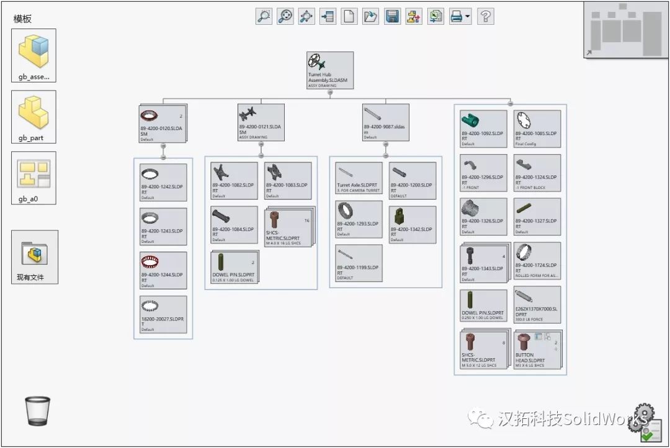Viewport: 670px width, 448px height.
Task: Select the Zoom to Area magnifier tool
Action: pyautogui.click(x=264, y=17)
